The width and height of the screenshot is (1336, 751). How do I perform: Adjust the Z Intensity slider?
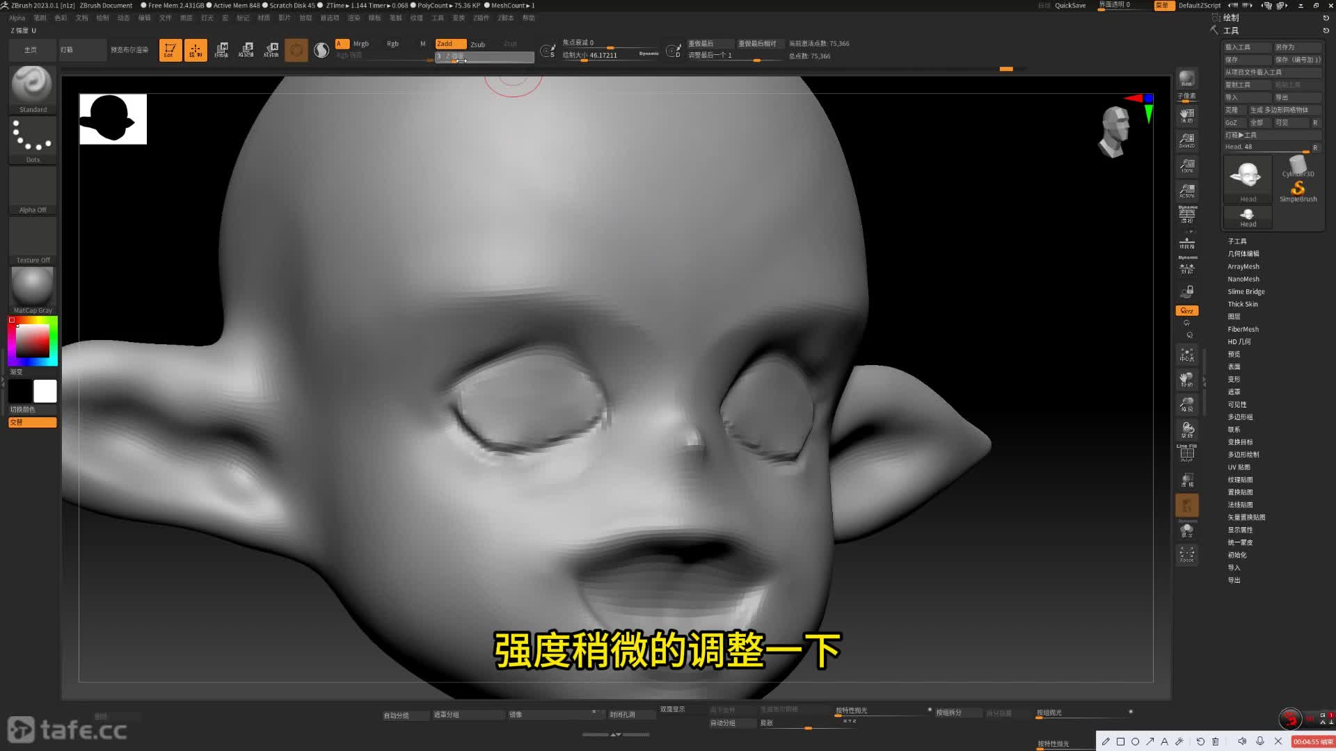click(x=484, y=56)
